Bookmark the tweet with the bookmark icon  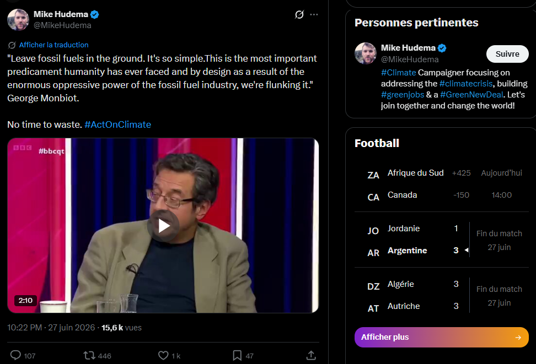tap(237, 355)
